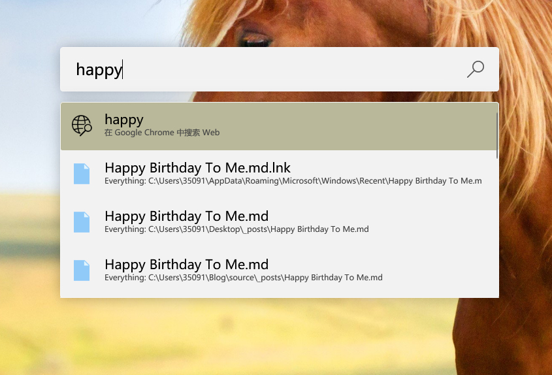Click the results list scrollbar thumb

coord(497,134)
